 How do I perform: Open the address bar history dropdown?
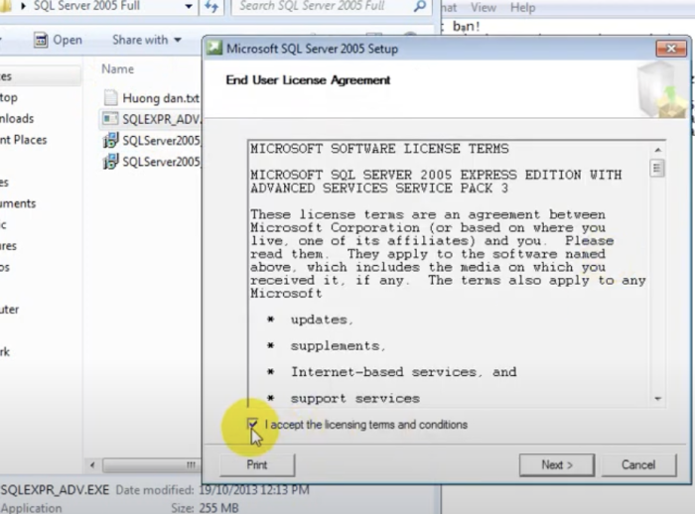point(189,6)
